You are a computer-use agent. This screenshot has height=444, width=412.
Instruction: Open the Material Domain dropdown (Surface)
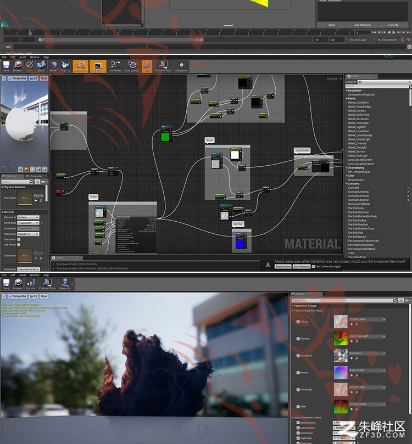(x=29, y=217)
